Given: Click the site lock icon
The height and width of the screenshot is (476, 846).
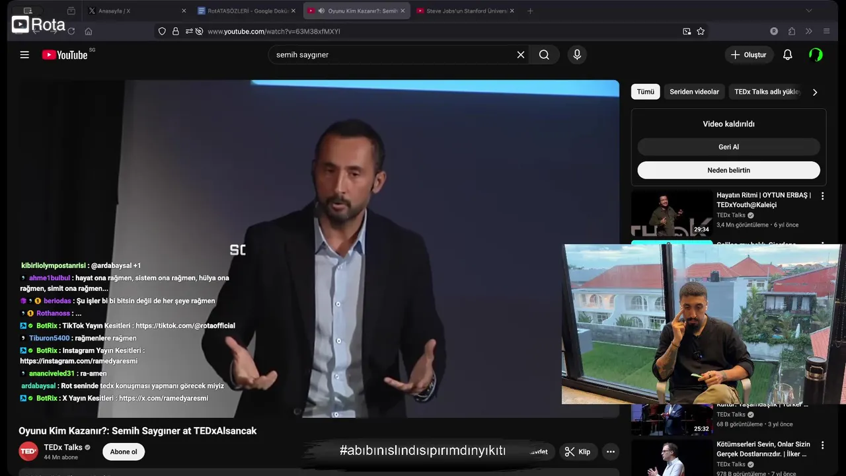Looking at the screenshot, I should (x=176, y=31).
